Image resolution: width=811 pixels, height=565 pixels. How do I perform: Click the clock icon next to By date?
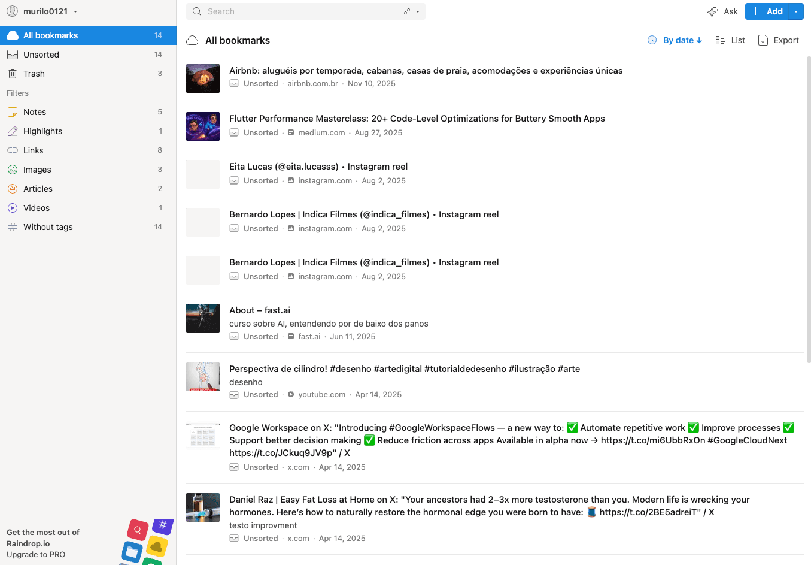652,40
